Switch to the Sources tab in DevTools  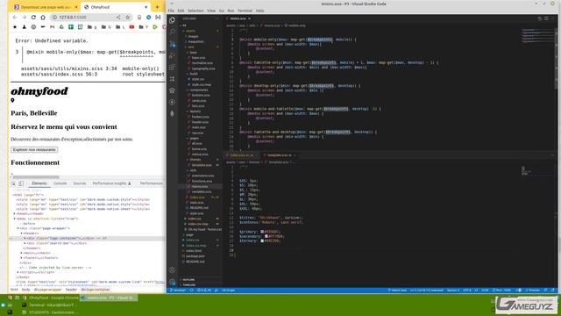pyautogui.click(x=80, y=183)
